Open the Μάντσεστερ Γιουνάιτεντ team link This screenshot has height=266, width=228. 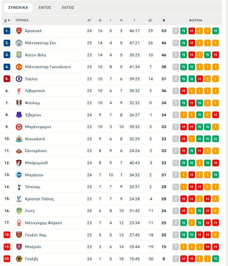[x=48, y=67]
